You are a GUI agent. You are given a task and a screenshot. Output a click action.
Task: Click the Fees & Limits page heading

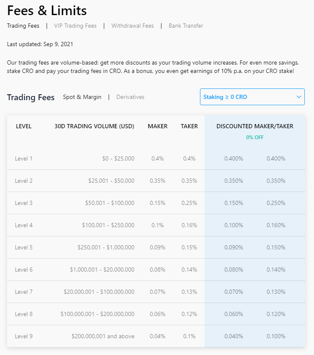pyautogui.click(x=47, y=10)
